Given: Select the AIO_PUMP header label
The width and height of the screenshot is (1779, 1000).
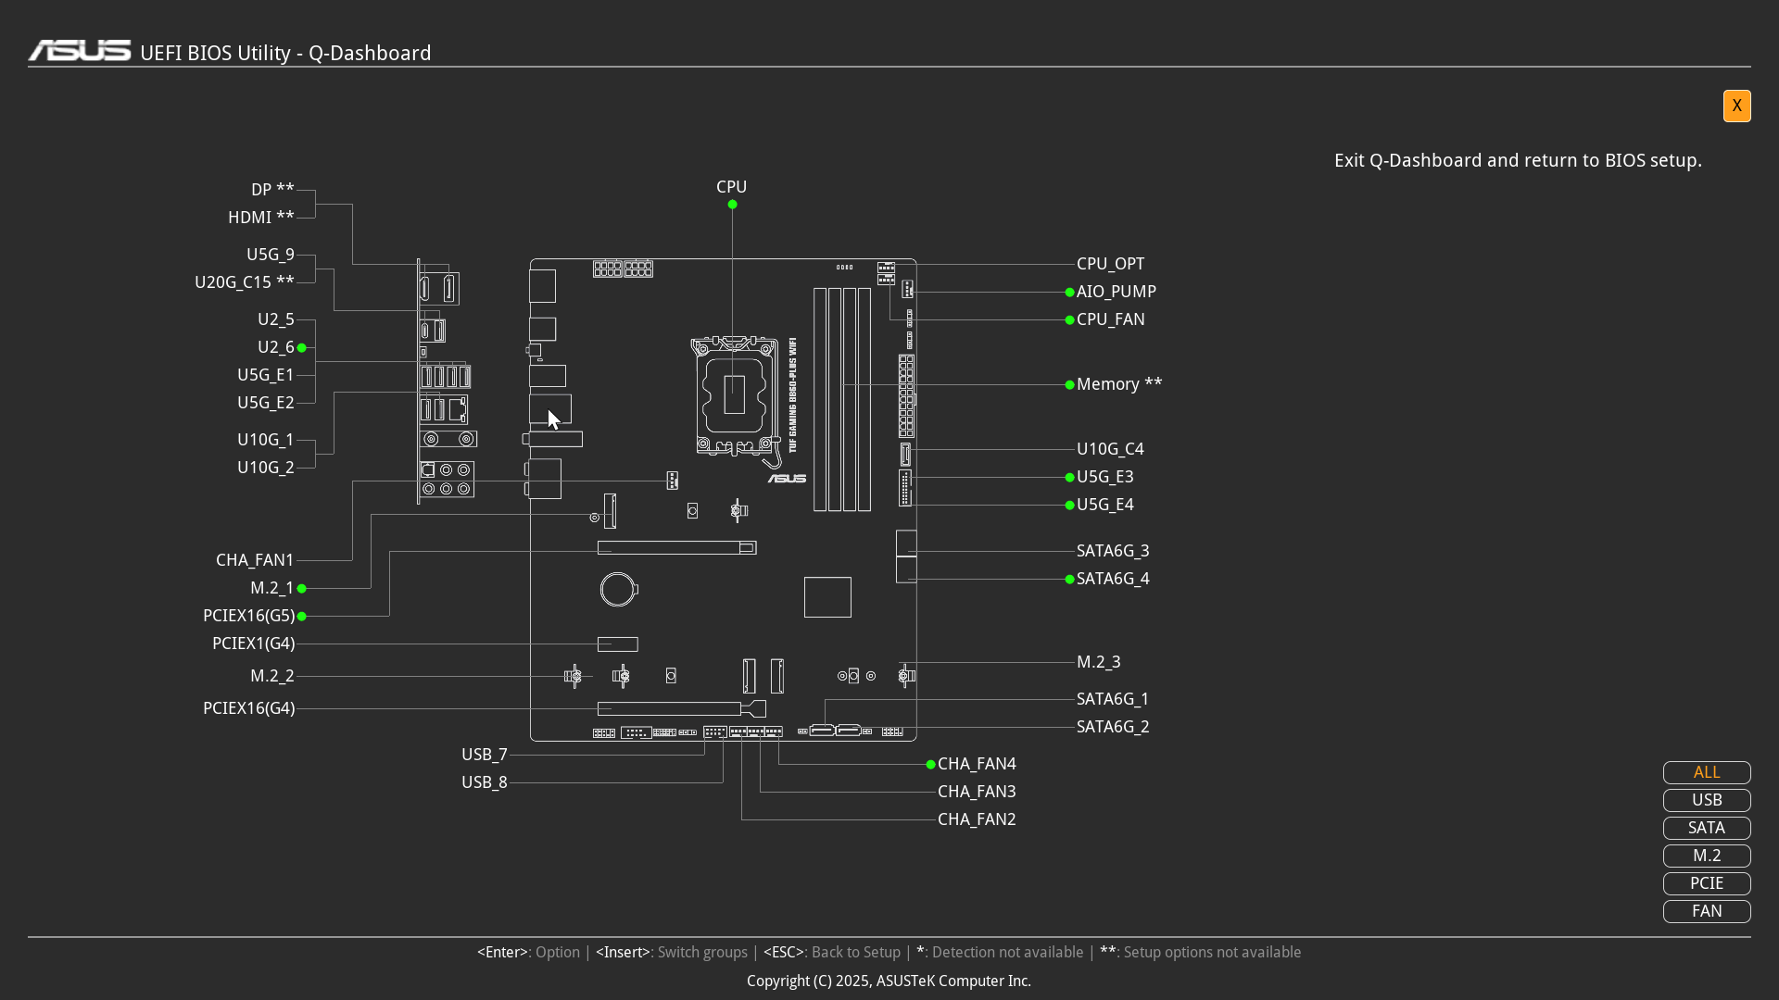Looking at the screenshot, I should click(1116, 292).
